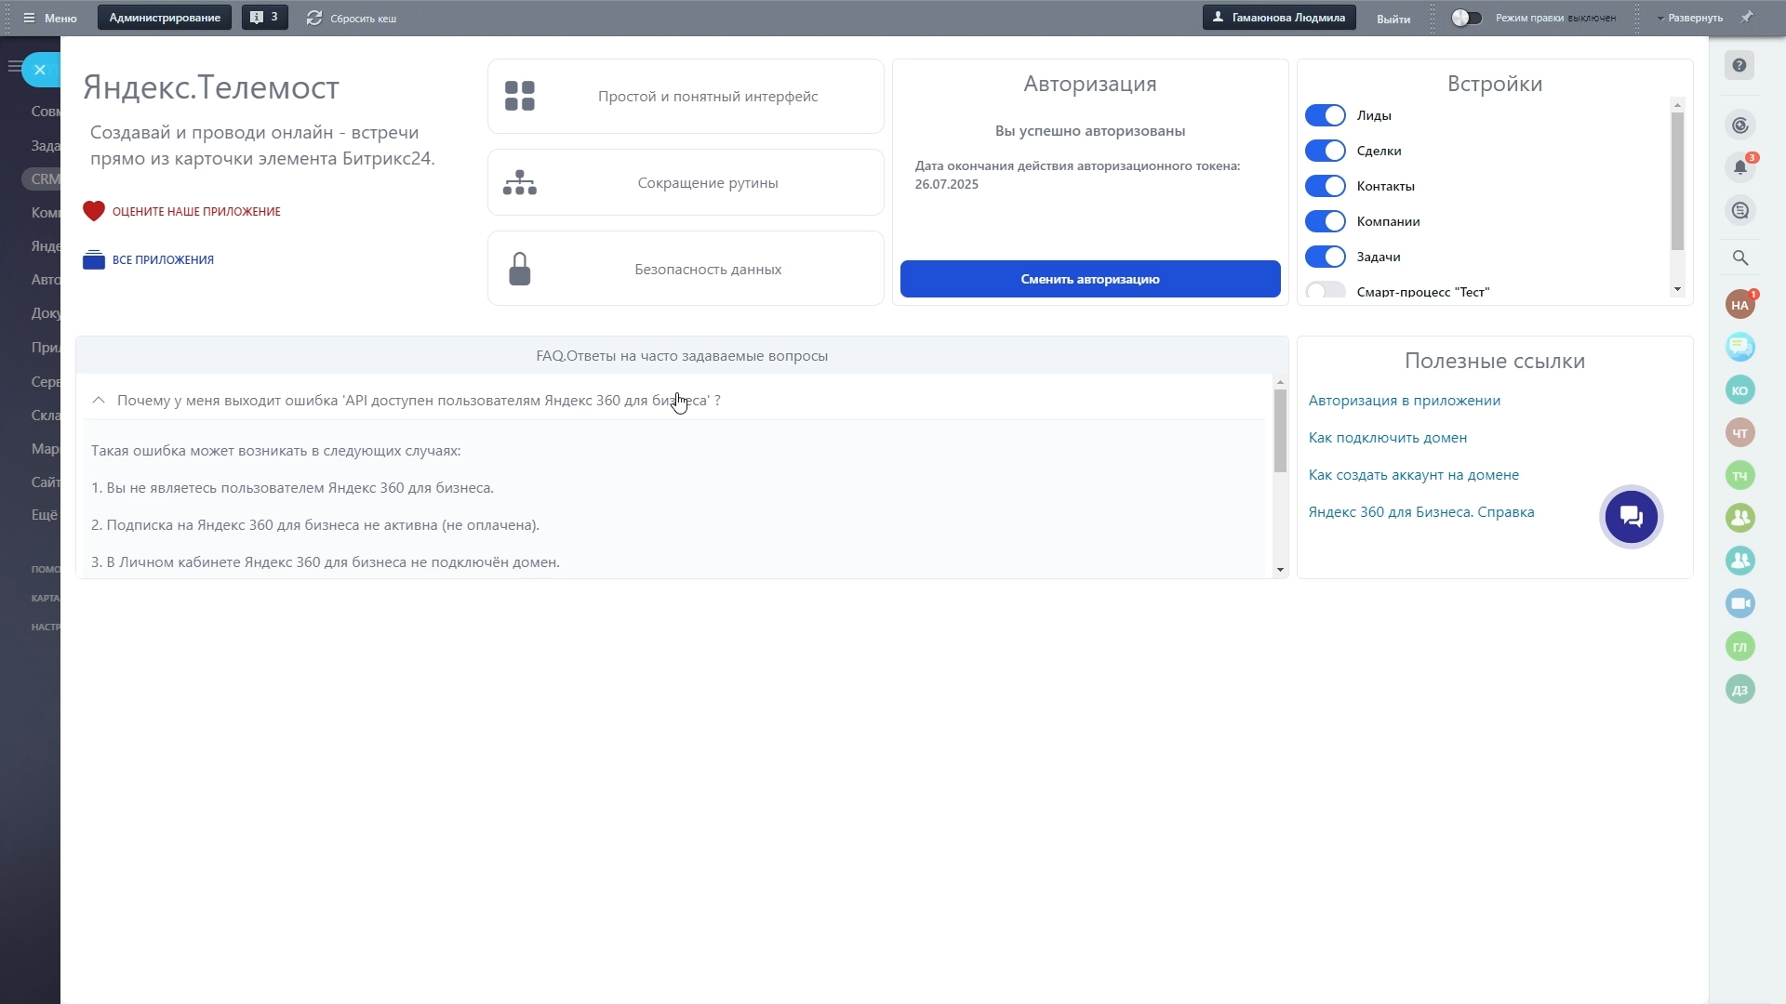This screenshot has width=1786, height=1004.
Task: Open the Как подключить домен link
Action: coord(1387,438)
